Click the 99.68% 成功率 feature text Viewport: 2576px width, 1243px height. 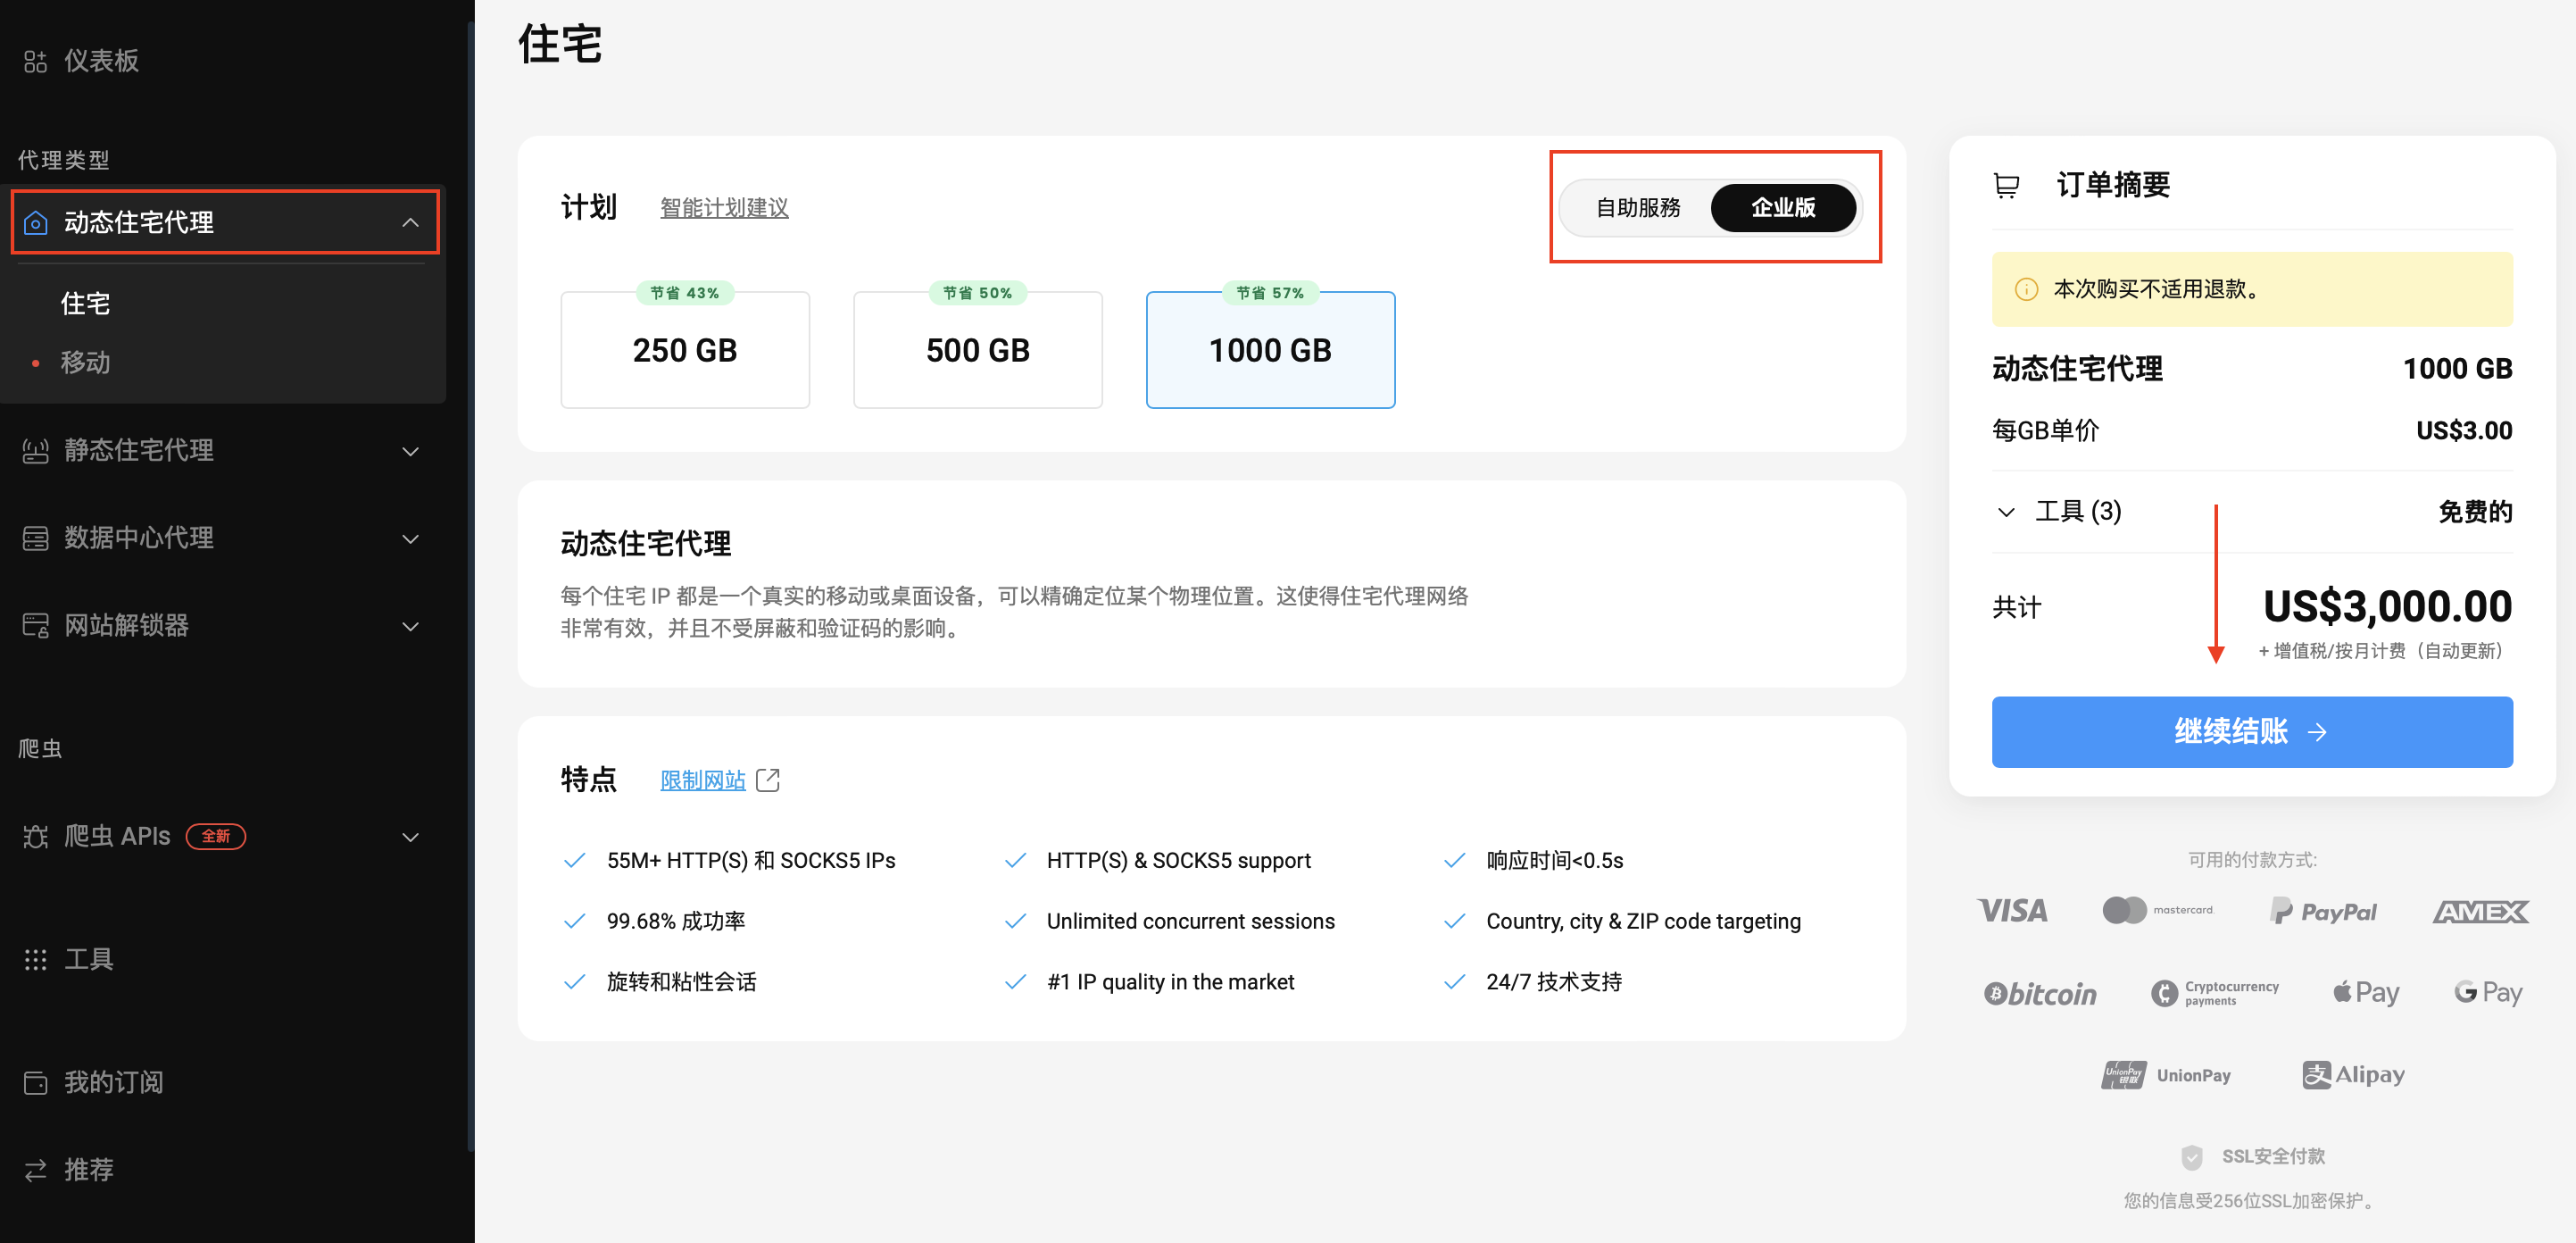click(x=675, y=921)
